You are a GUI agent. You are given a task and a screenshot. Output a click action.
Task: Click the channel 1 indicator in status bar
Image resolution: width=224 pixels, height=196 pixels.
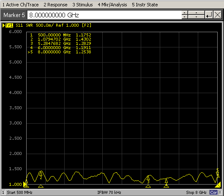pos(3,193)
